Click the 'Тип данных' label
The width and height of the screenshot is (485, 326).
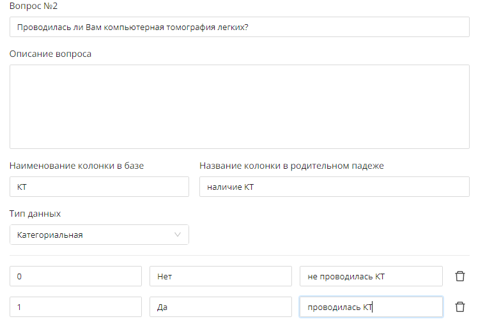(35, 213)
